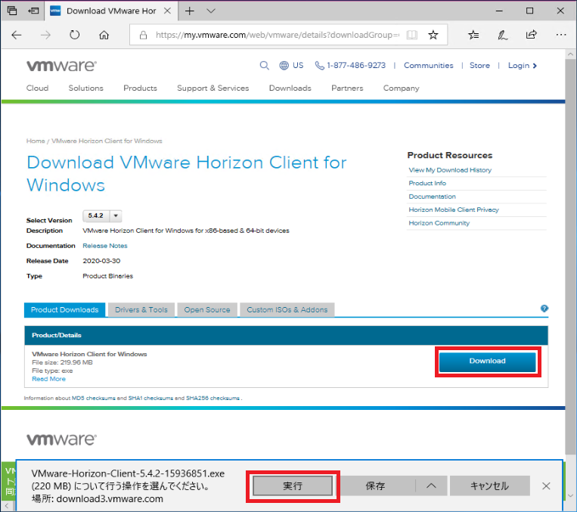Screen dimensions: 577x512
Task: Open the browser Settings and more ellipsis
Action: [561, 35]
